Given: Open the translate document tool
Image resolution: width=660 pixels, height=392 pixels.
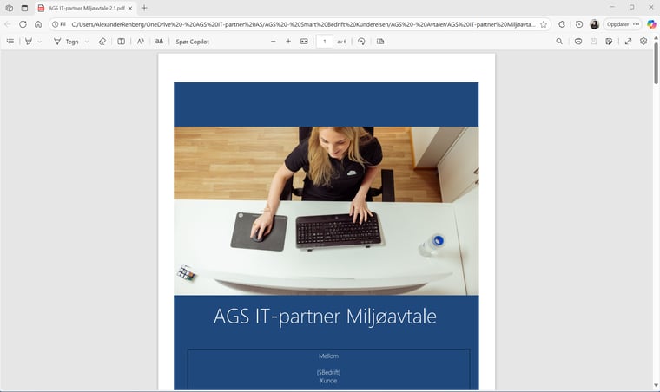Looking at the screenshot, I should coord(159,41).
